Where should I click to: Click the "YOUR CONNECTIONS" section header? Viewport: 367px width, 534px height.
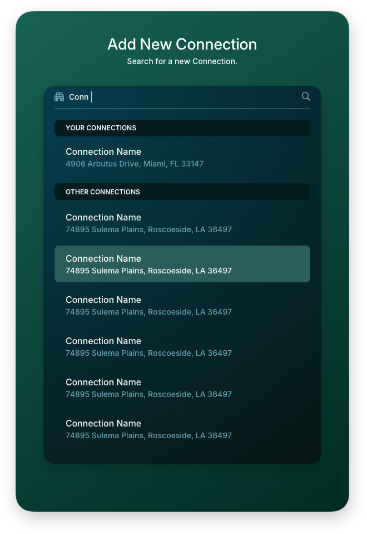tap(182, 128)
